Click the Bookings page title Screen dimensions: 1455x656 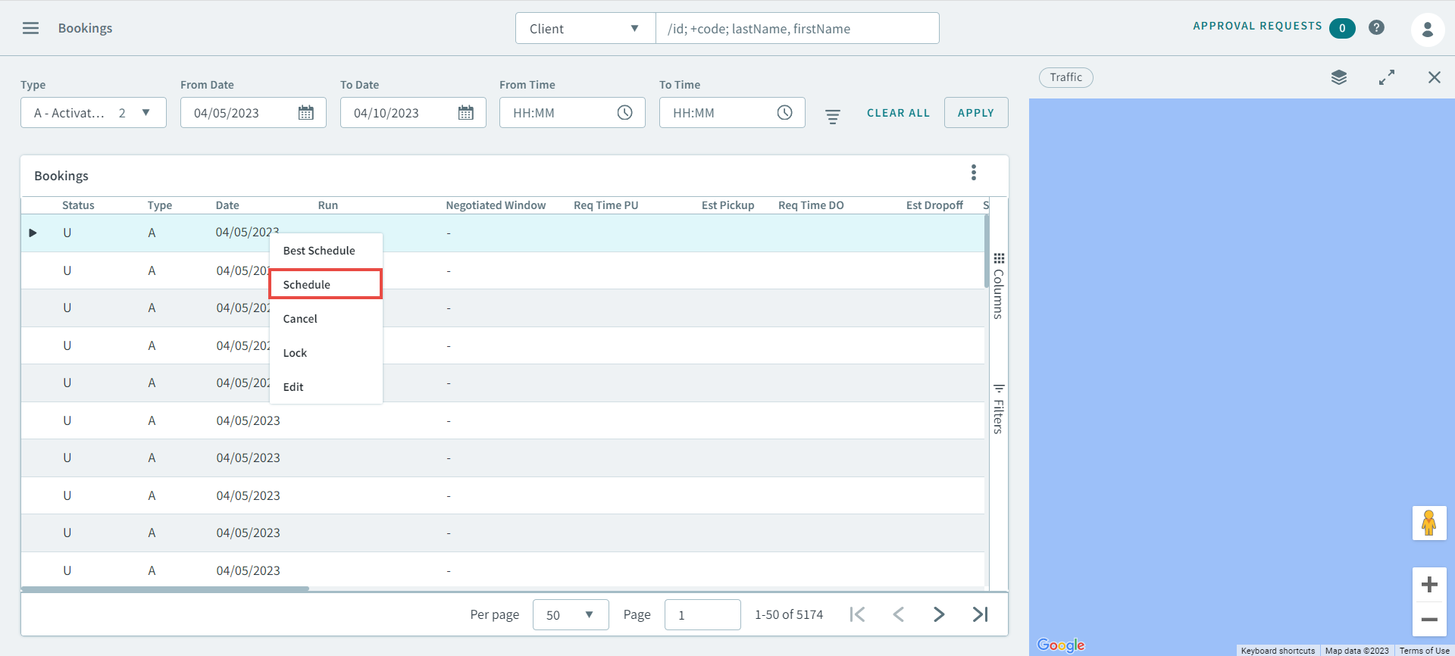click(x=85, y=28)
